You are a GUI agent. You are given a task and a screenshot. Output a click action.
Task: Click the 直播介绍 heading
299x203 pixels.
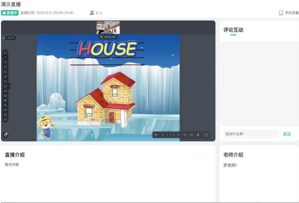coord(15,155)
